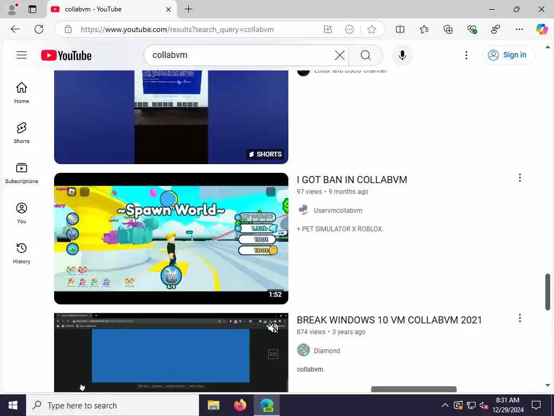Toggle the vertical tabs tab actions icon
This screenshot has height=416, width=554.
click(x=32, y=9)
